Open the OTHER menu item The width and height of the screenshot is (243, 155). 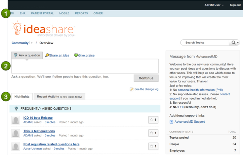point(98,13)
